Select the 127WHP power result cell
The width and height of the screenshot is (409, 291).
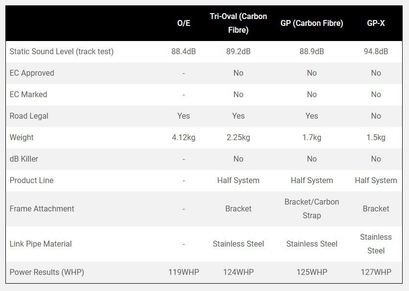376,272
